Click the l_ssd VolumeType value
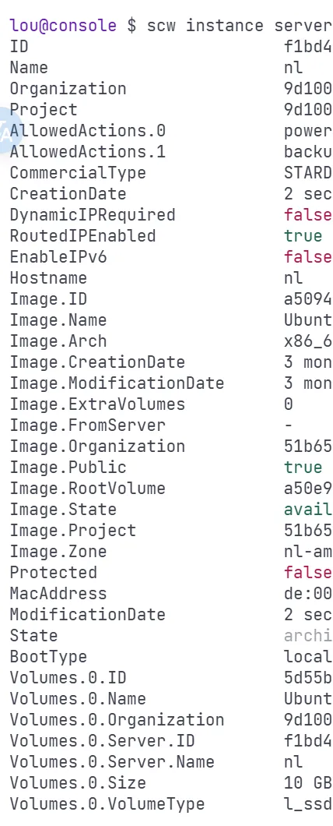This screenshot has width=333, height=826. click(308, 804)
